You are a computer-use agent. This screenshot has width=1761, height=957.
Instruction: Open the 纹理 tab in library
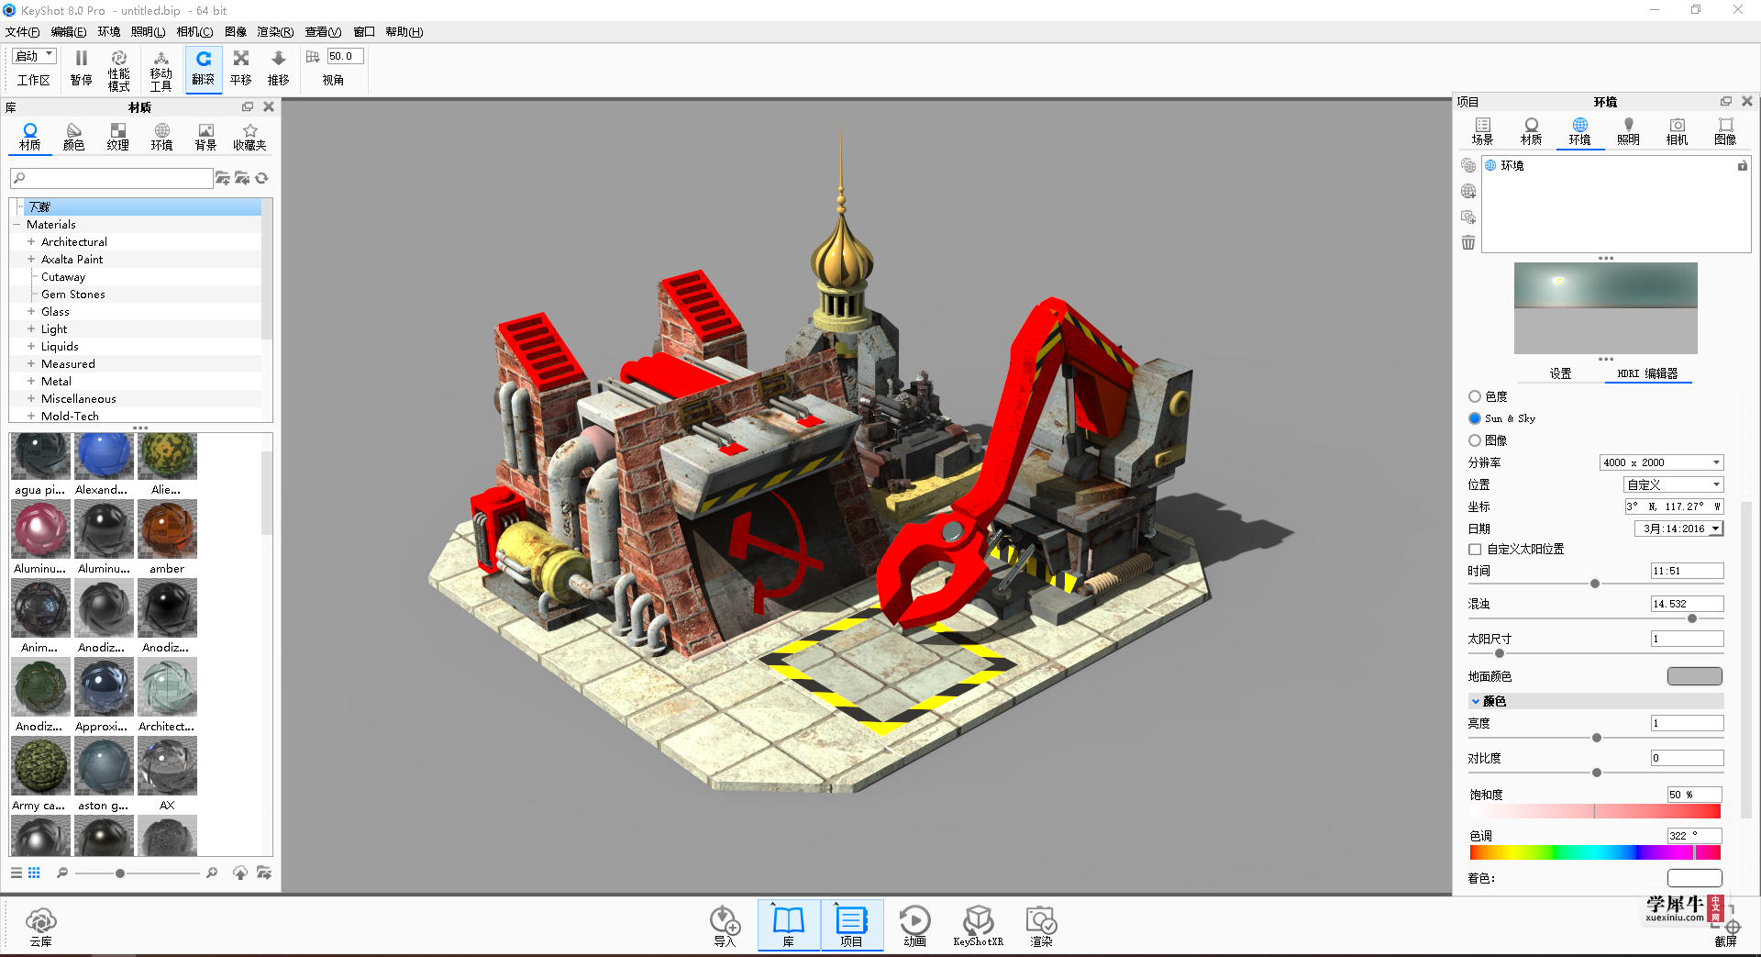click(117, 137)
